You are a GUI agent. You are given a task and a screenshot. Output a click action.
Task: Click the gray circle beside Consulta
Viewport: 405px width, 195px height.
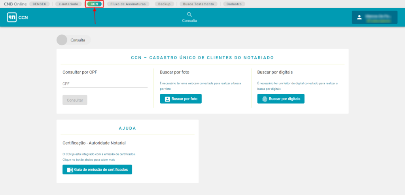click(x=62, y=40)
